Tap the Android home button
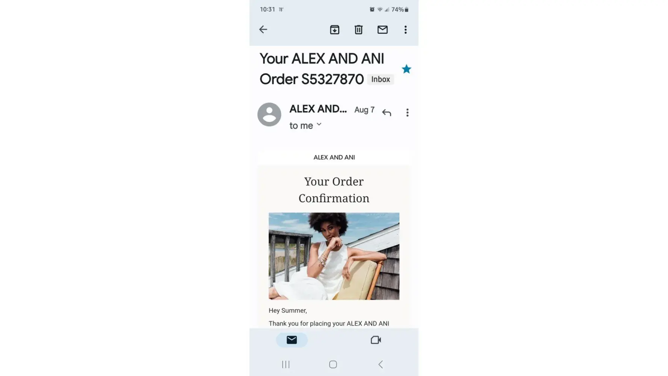 click(x=333, y=364)
